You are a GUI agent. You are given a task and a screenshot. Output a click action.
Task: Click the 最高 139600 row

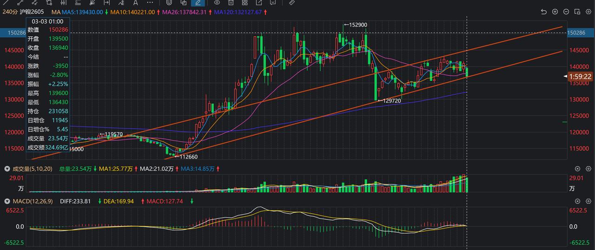pyautogui.click(x=47, y=93)
